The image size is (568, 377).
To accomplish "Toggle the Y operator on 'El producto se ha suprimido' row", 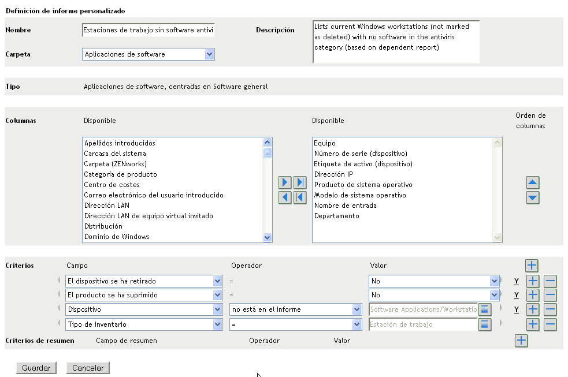I will (x=517, y=296).
